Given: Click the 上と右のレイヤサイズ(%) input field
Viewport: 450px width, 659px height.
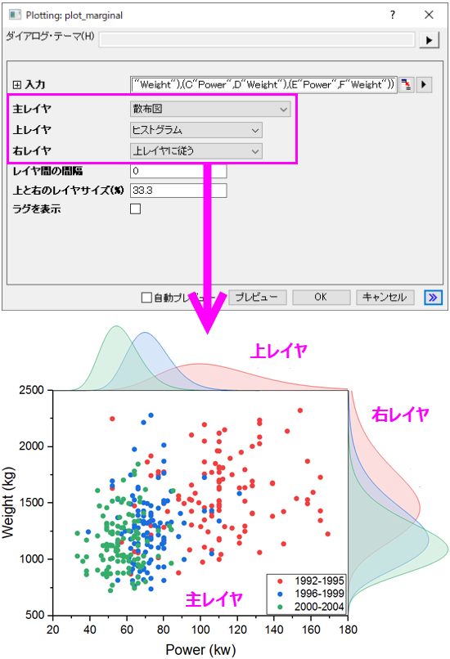Looking at the screenshot, I should (178, 191).
